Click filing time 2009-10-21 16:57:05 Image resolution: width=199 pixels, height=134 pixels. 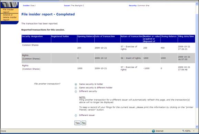coord(184,58)
